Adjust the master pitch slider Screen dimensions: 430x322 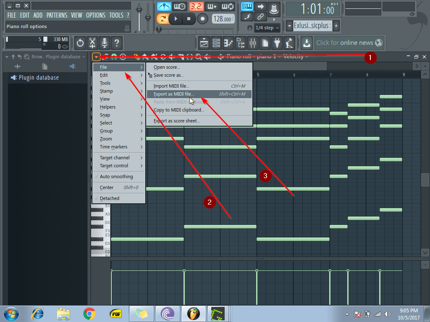point(148,17)
